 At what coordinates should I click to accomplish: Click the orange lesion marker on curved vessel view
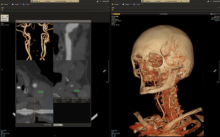tap(69, 33)
